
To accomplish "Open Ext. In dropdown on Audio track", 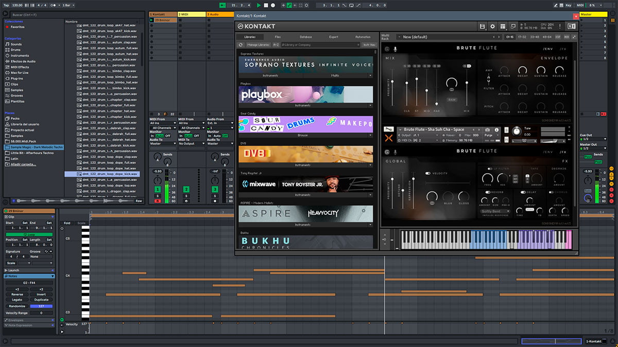I will [x=220, y=123].
